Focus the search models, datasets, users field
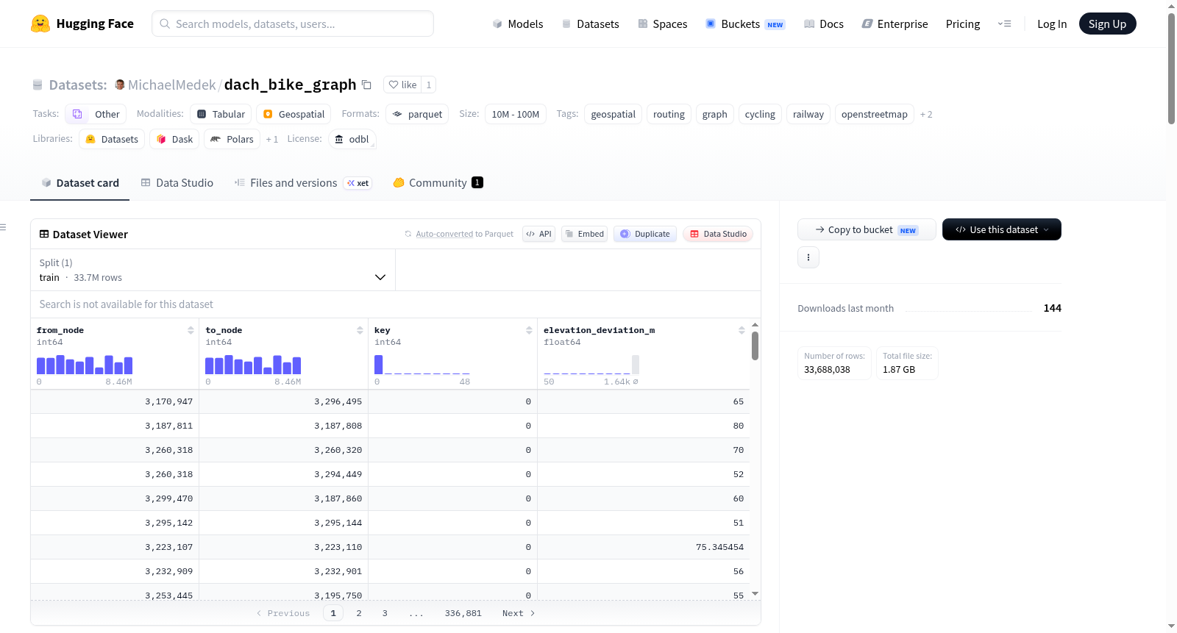The width and height of the screenshot is (1177, 633). pos(293,24)
